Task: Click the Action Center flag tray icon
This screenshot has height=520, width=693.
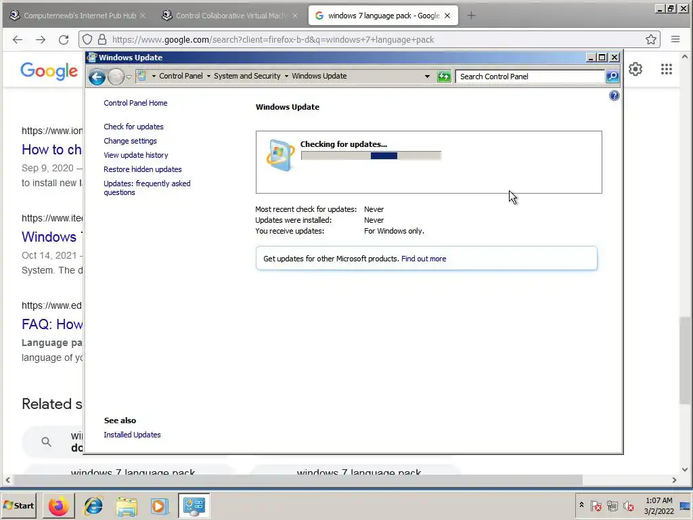Action: 596,505
